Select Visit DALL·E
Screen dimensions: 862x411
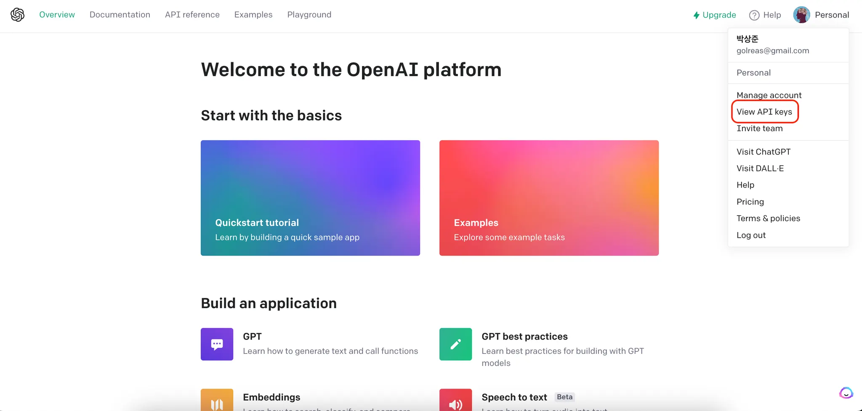(x=760, y=169)
